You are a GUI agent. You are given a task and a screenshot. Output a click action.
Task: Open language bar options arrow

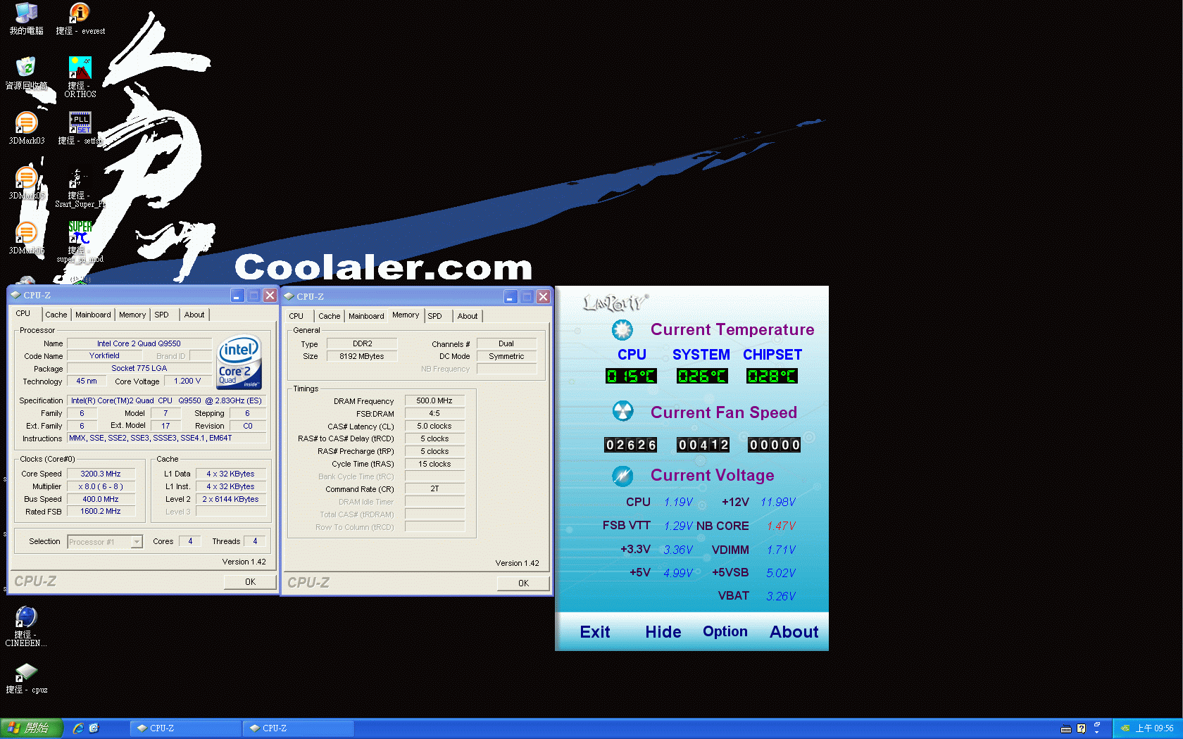[1097, 732]
